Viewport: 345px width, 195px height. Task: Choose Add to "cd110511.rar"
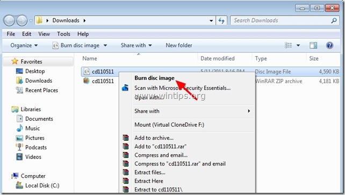click(160, 147)
